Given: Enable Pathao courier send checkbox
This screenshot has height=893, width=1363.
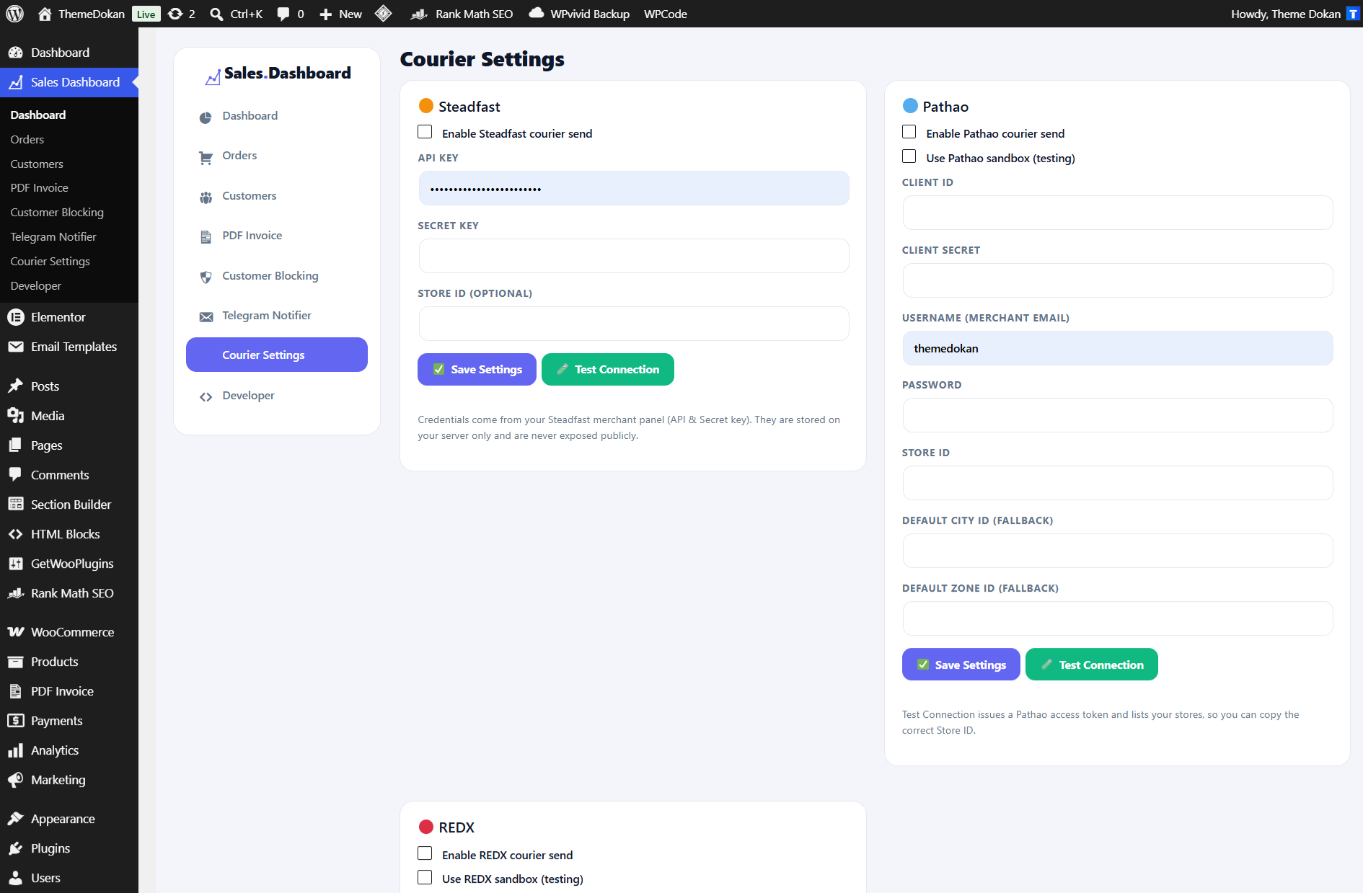Looking at the screenshot, I should (x=909, y=132).
